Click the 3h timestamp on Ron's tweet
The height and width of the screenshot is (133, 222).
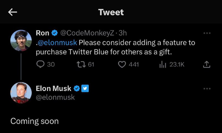click(x=123, y=33)
